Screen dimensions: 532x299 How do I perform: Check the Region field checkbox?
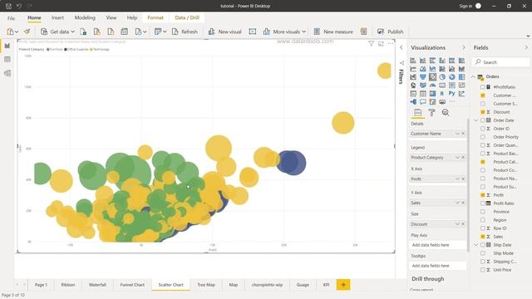point(482,220)
